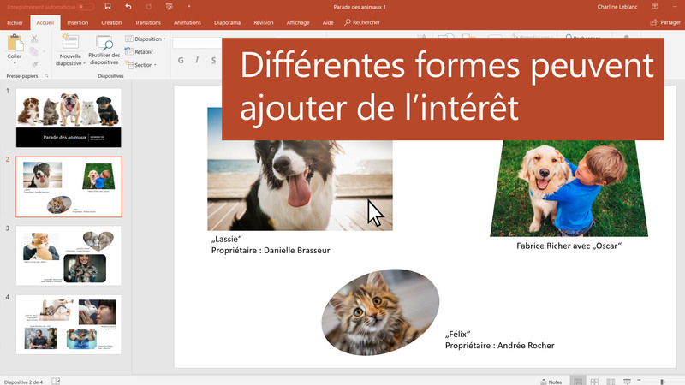Toggle the Notes pane in status bar

click(x=551, y=381)
